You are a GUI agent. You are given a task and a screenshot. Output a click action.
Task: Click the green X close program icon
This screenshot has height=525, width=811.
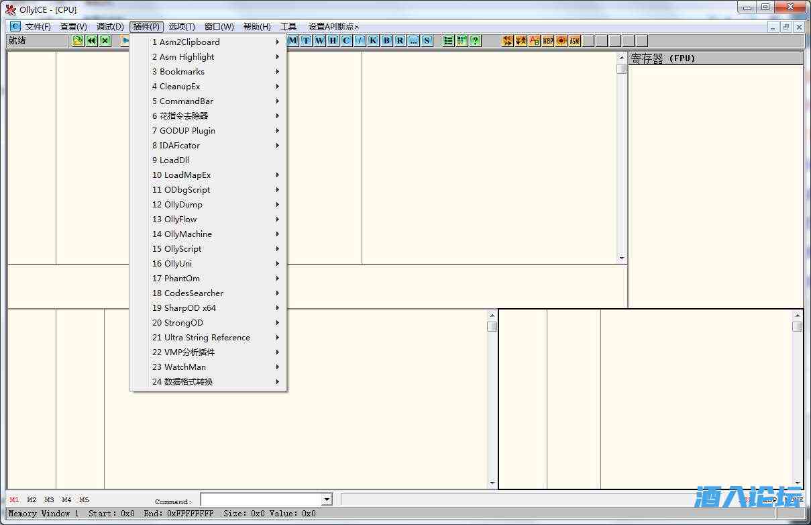coord(105,41)
